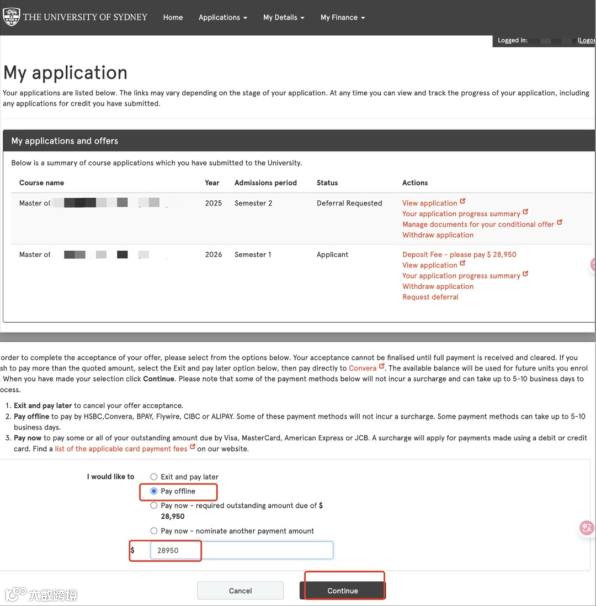Click the payment amount field showing 28950

point(241,550)
